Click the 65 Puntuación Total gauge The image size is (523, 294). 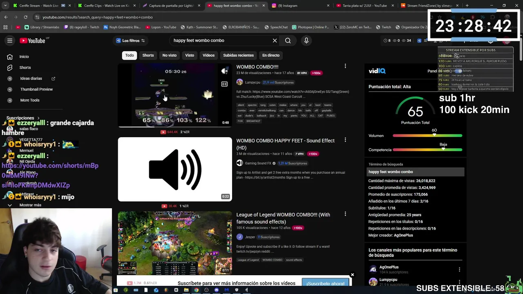pyautogui.click(x=415, y=111)
